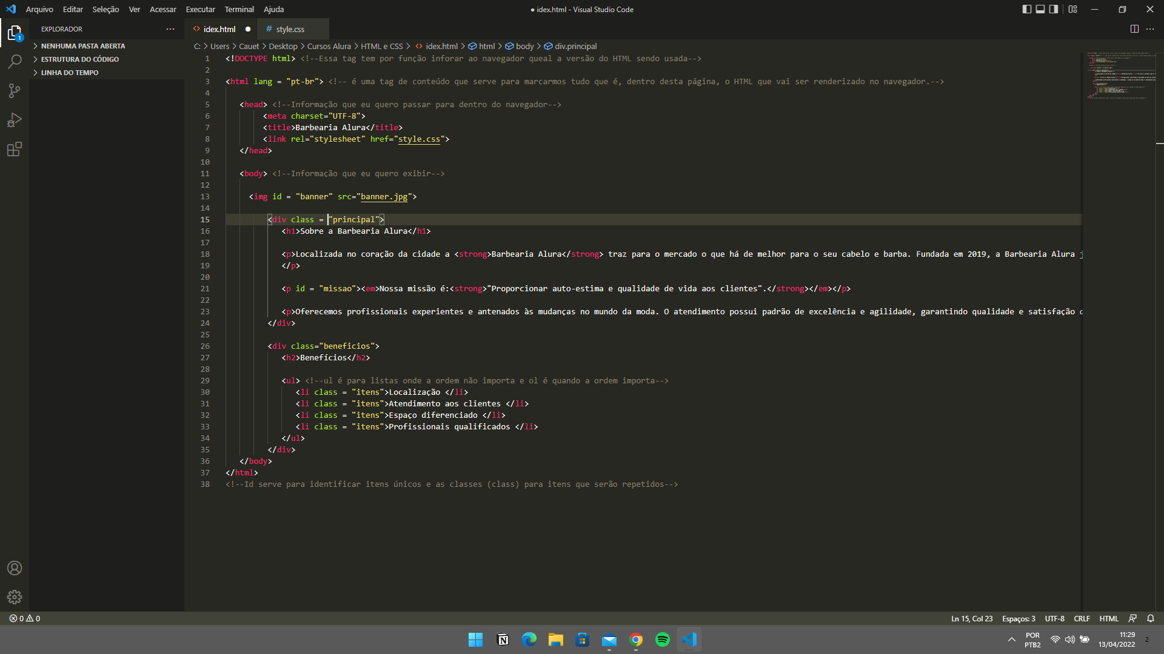Click Ln 15, Col 23 position indicator
Viewport: 1164px width, 654px height.
click(972, 618)
